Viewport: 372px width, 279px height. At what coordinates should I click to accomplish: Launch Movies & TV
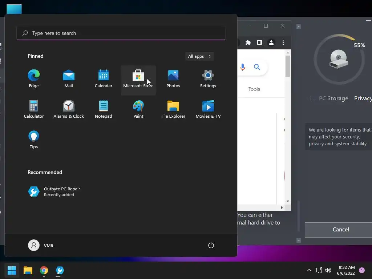(208, 110)
